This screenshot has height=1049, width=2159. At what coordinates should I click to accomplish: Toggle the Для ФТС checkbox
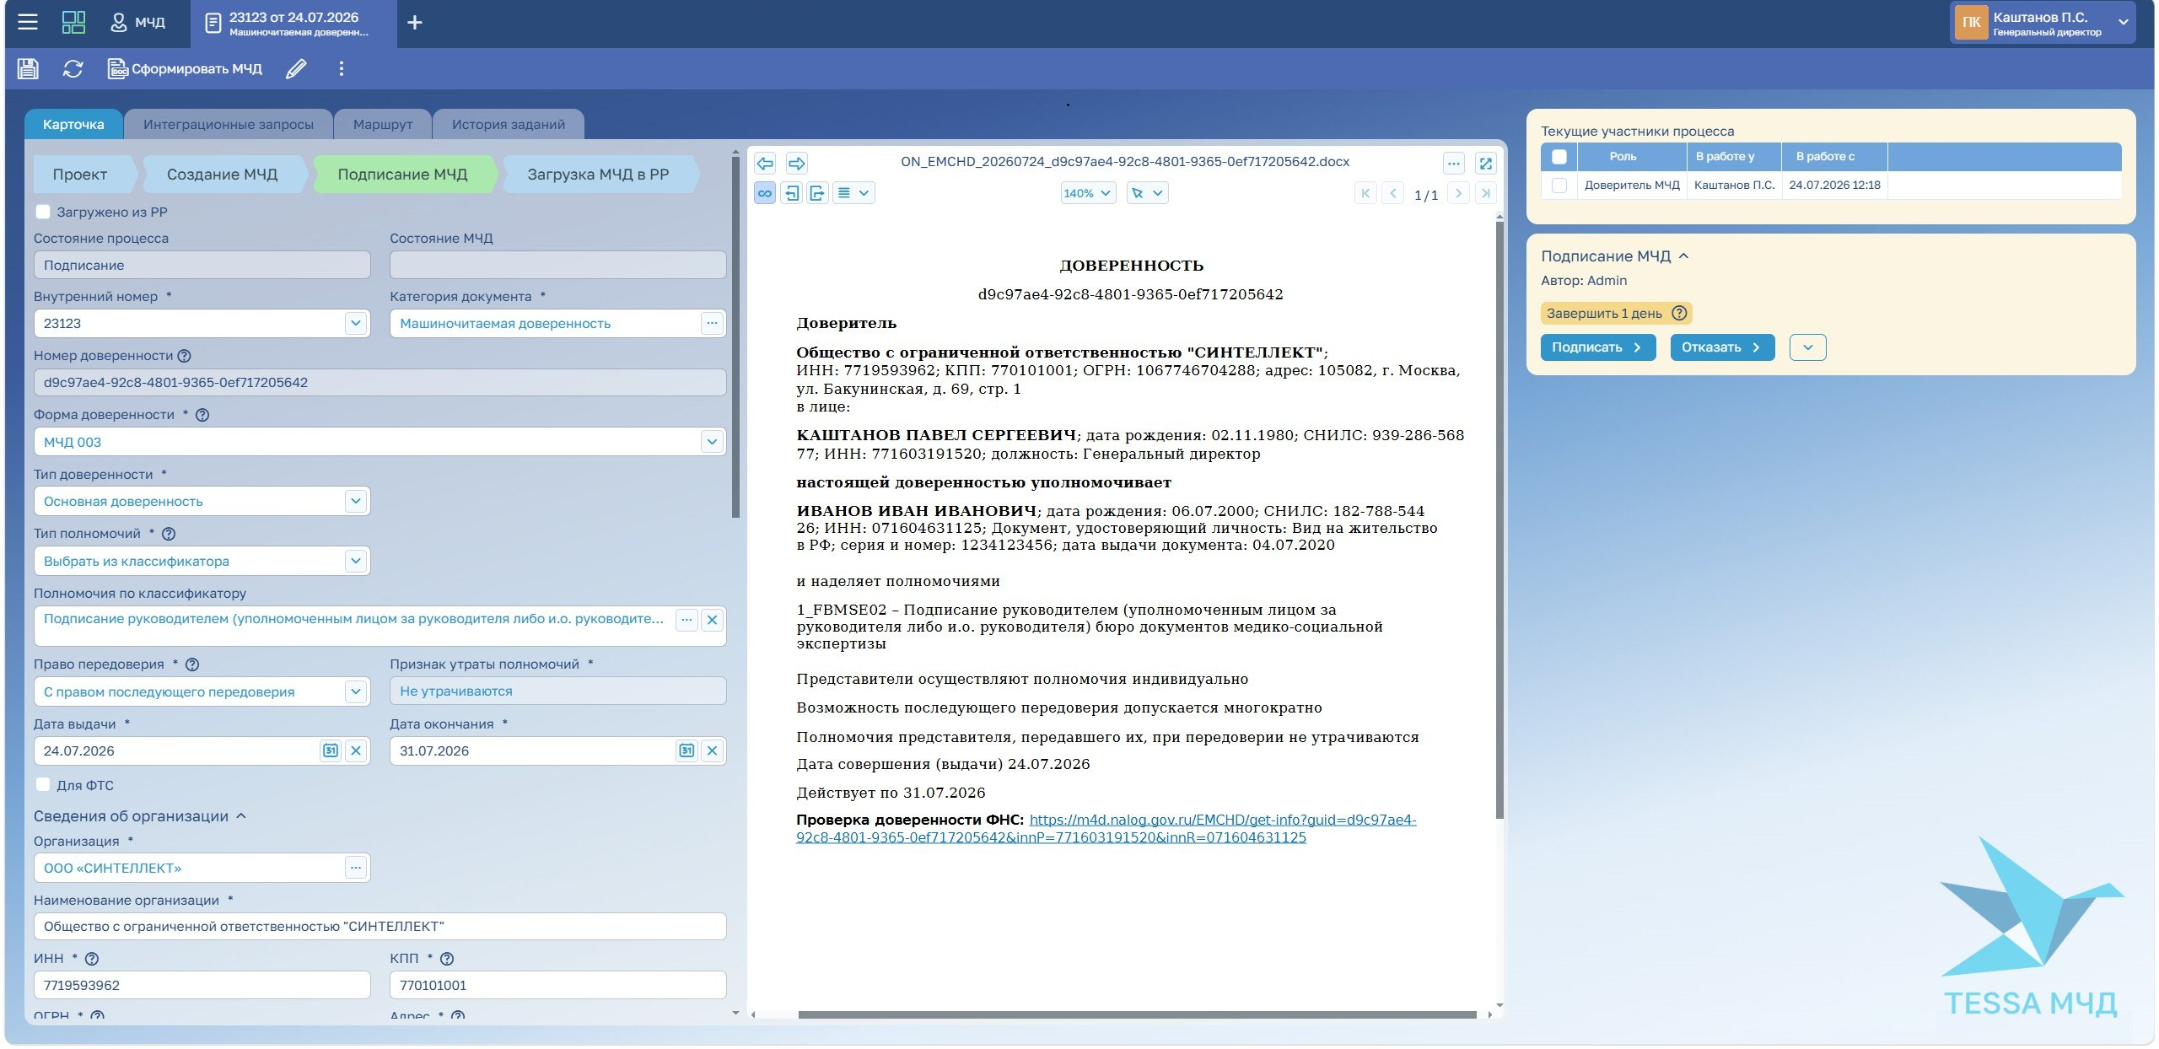(x=43, y=785)
